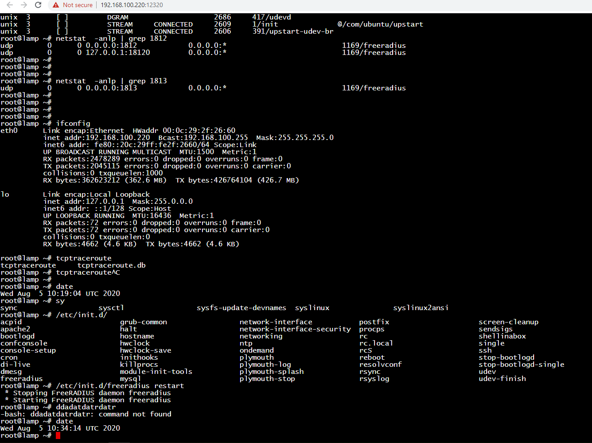
Task: Click 'sysctl' in the tab completion list
Action: [111, 308]
